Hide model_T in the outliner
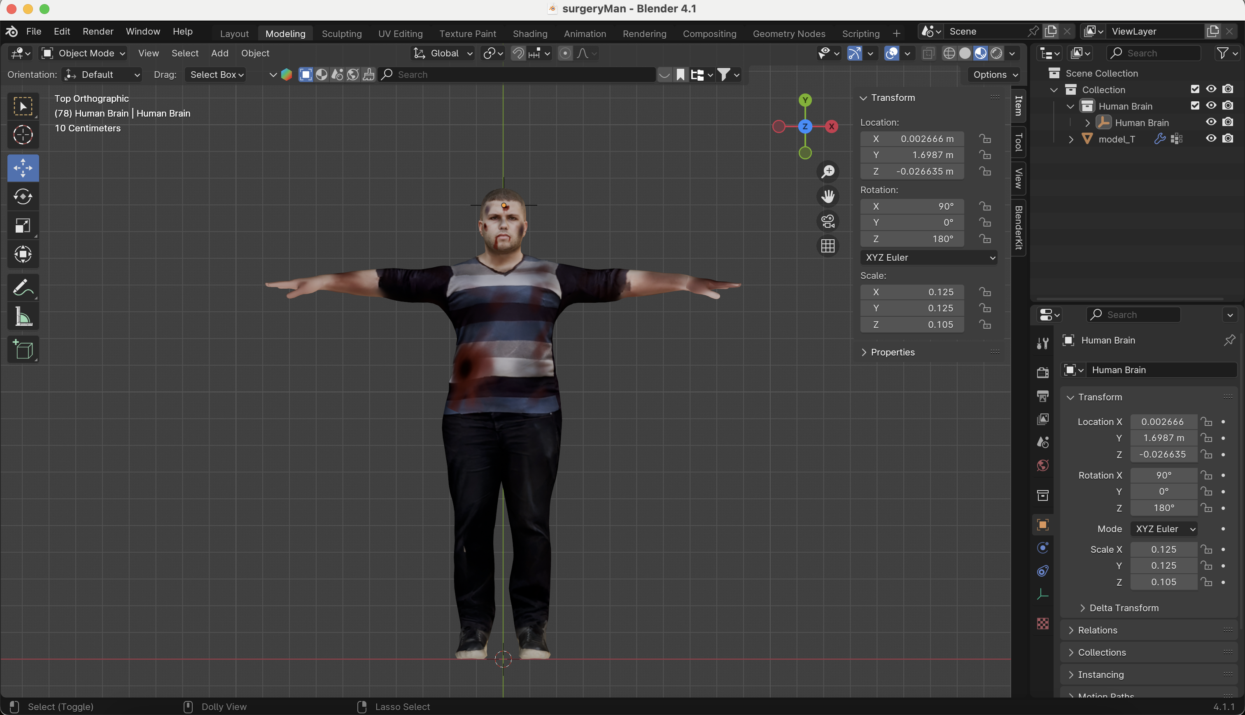 [x=1211, y=138]
